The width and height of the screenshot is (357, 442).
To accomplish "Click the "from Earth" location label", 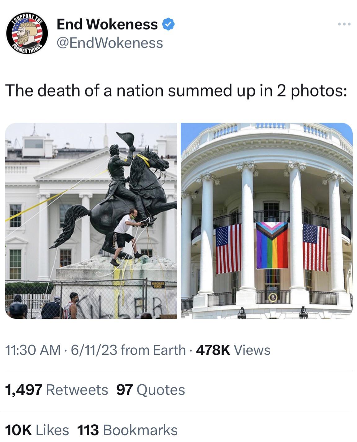I will [x=153, y=350].
